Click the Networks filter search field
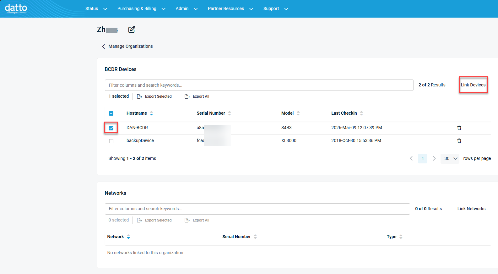 [257, 209]
